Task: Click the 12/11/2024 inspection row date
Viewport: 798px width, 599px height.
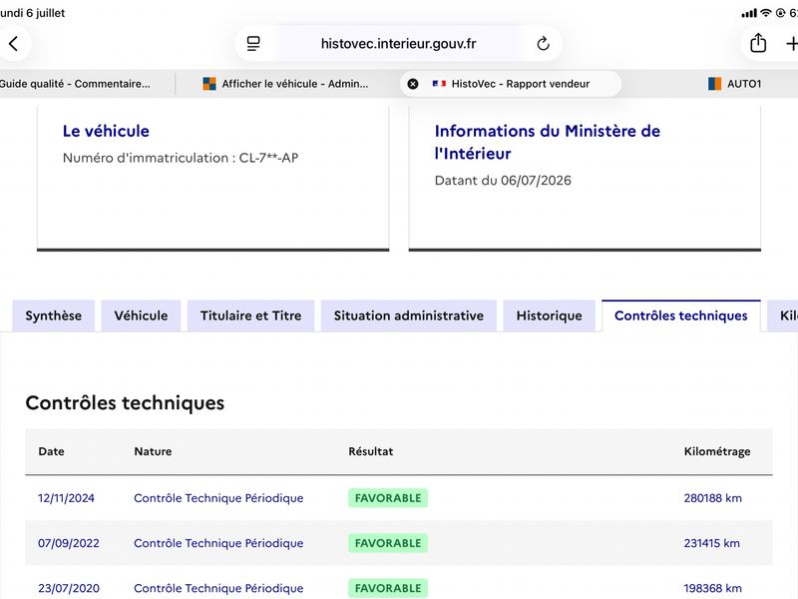Action: [66, 498]
